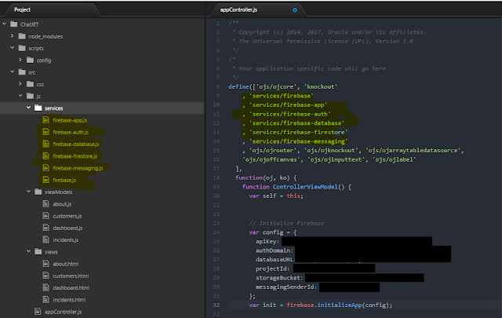This screenshot has width=502, height=318.
Task: Open firebase-firestore.js file
Action: click(x=75, y=156)
